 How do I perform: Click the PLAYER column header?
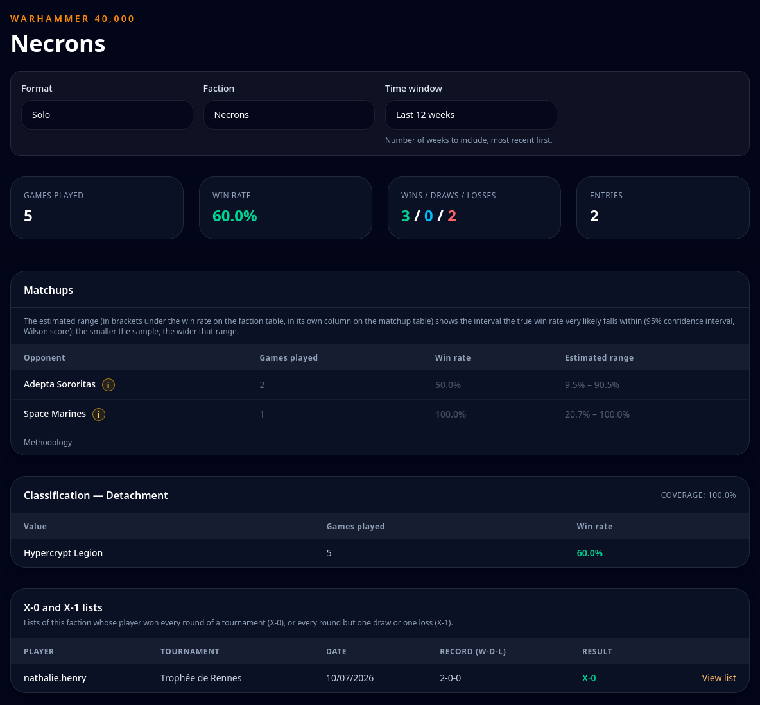tap(39, 651)
